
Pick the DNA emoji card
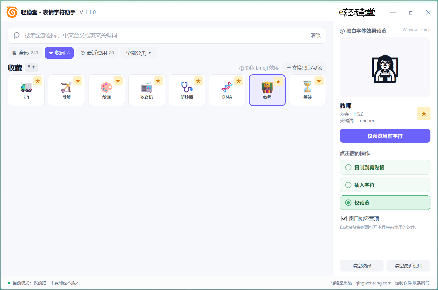tap(227, 90)
